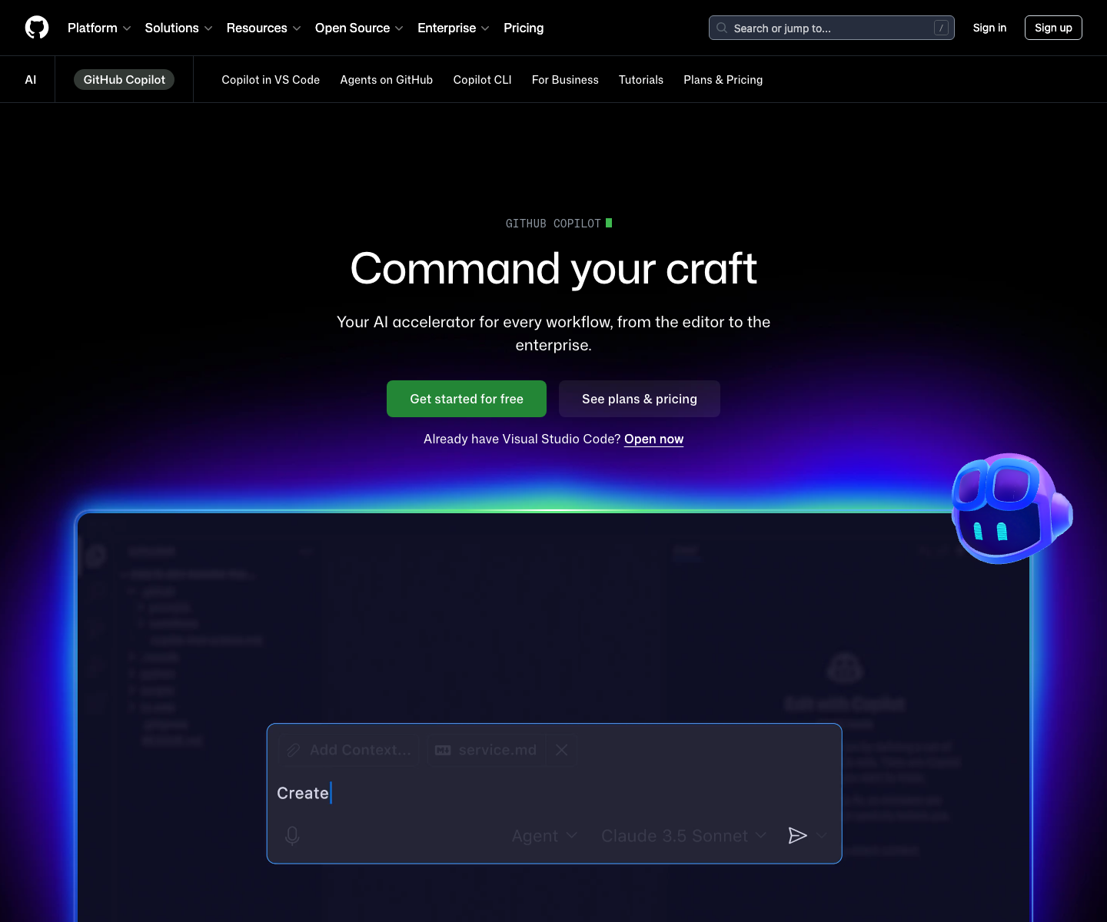
Task: Open the Claude 3.5 Sonnet model selector
Action: [x=683, y=836]
